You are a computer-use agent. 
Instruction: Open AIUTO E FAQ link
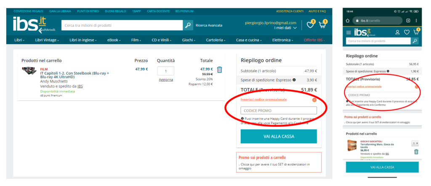pyautogui.click(x=317, y=11)
